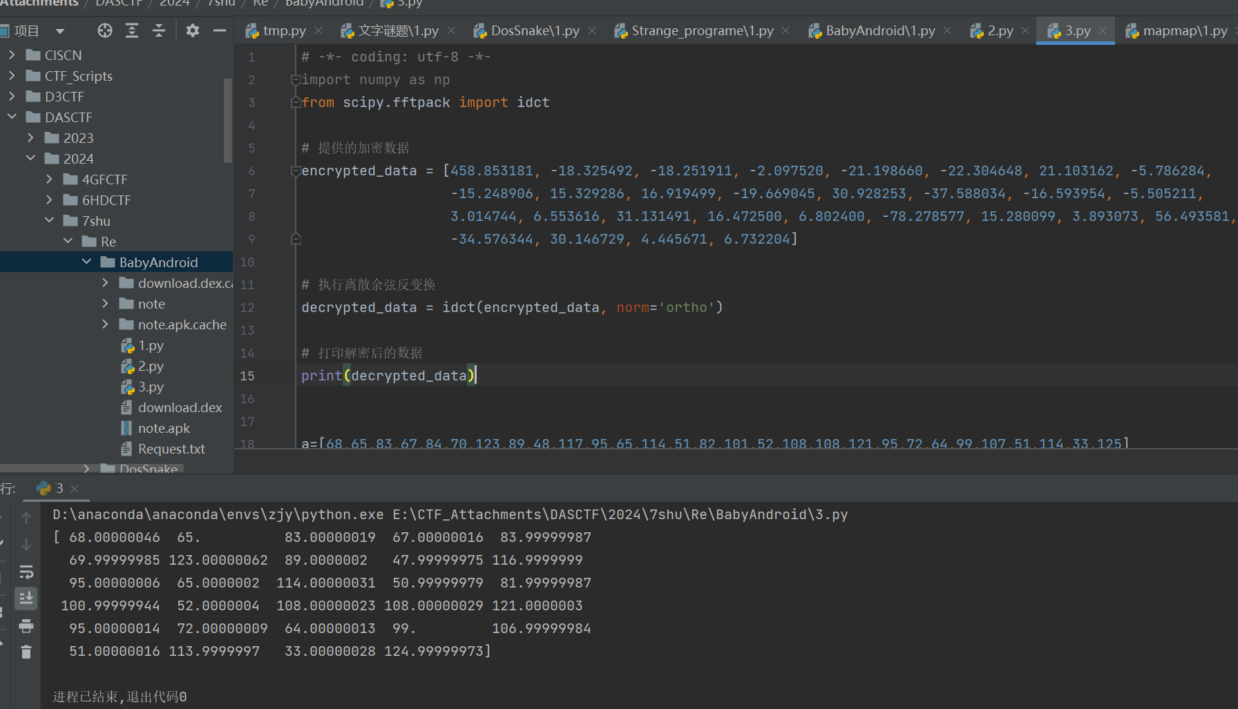Screen dimensions: 1238x709
Task: Expand the note folder
Action: pos(105,302)
